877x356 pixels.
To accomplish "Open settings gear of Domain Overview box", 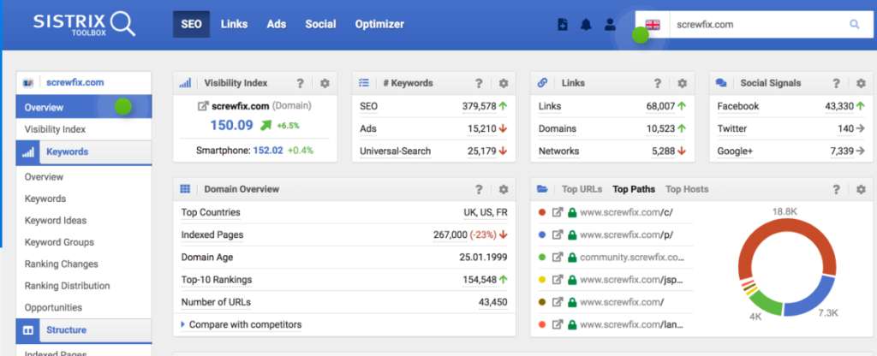I will (x=504, y=189).
